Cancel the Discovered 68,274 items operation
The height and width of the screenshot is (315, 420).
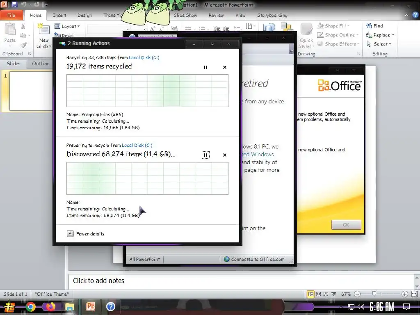[225, 155]
